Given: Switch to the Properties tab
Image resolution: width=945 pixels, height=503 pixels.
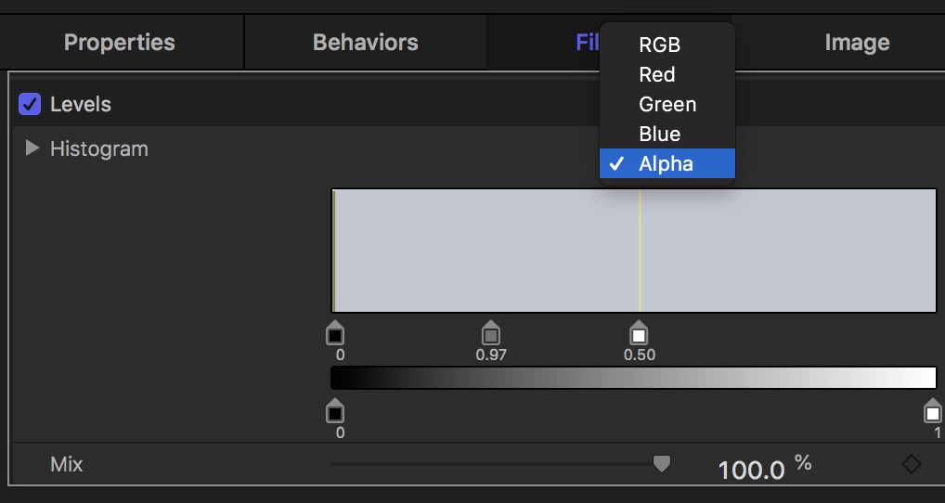Looking at the screenshot, I should 120,43.
